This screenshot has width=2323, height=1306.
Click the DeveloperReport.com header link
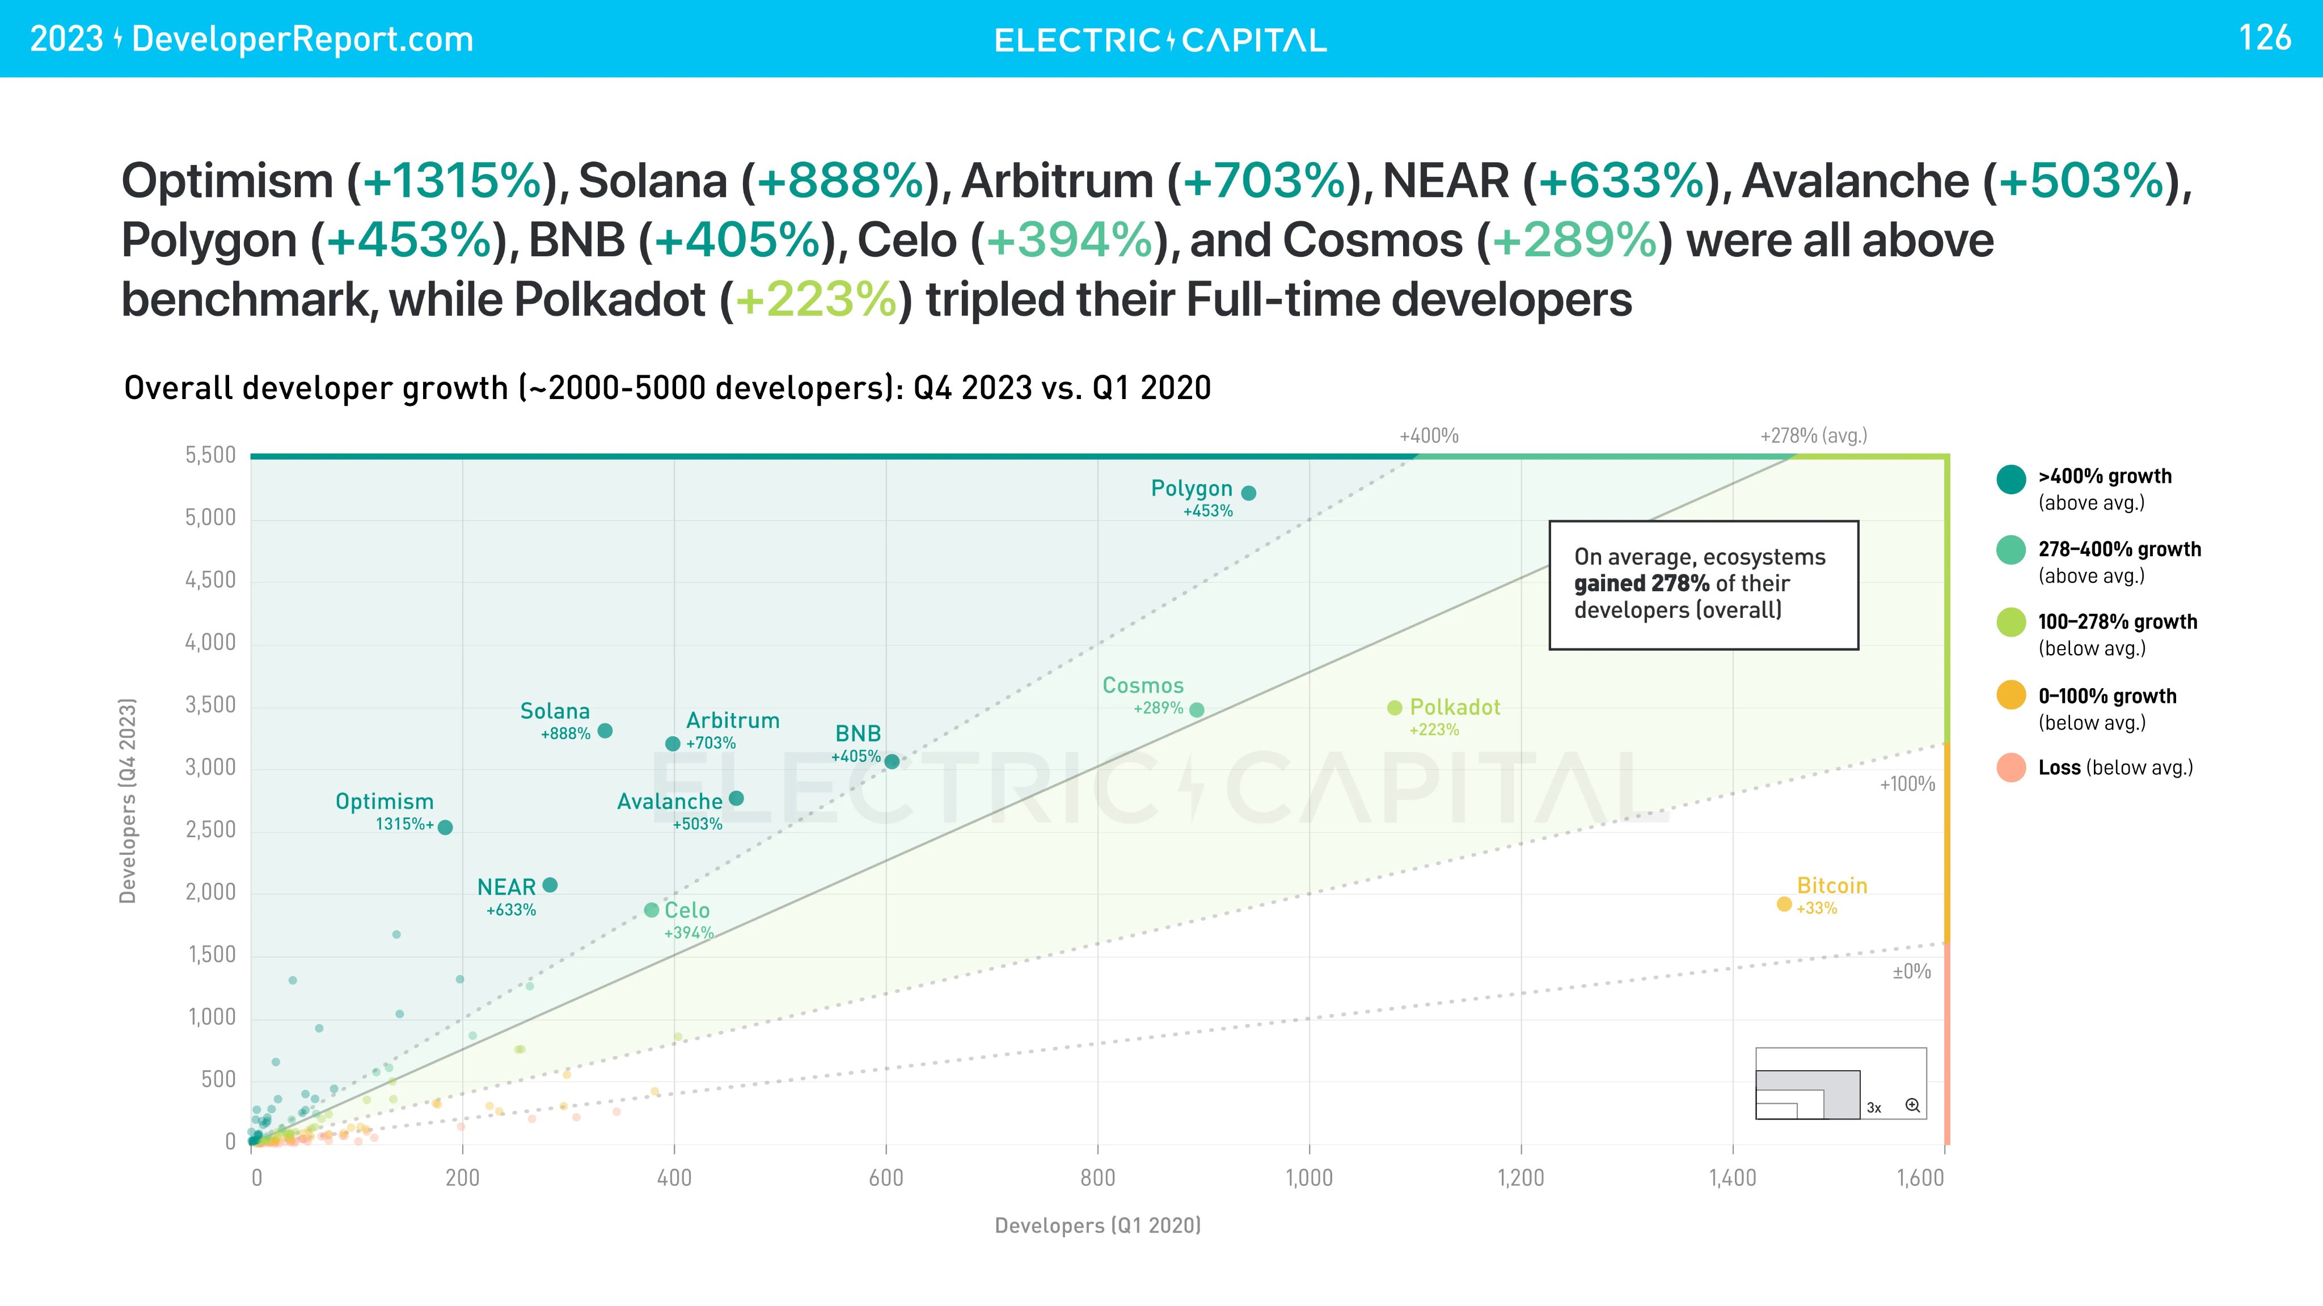[302, 39]
